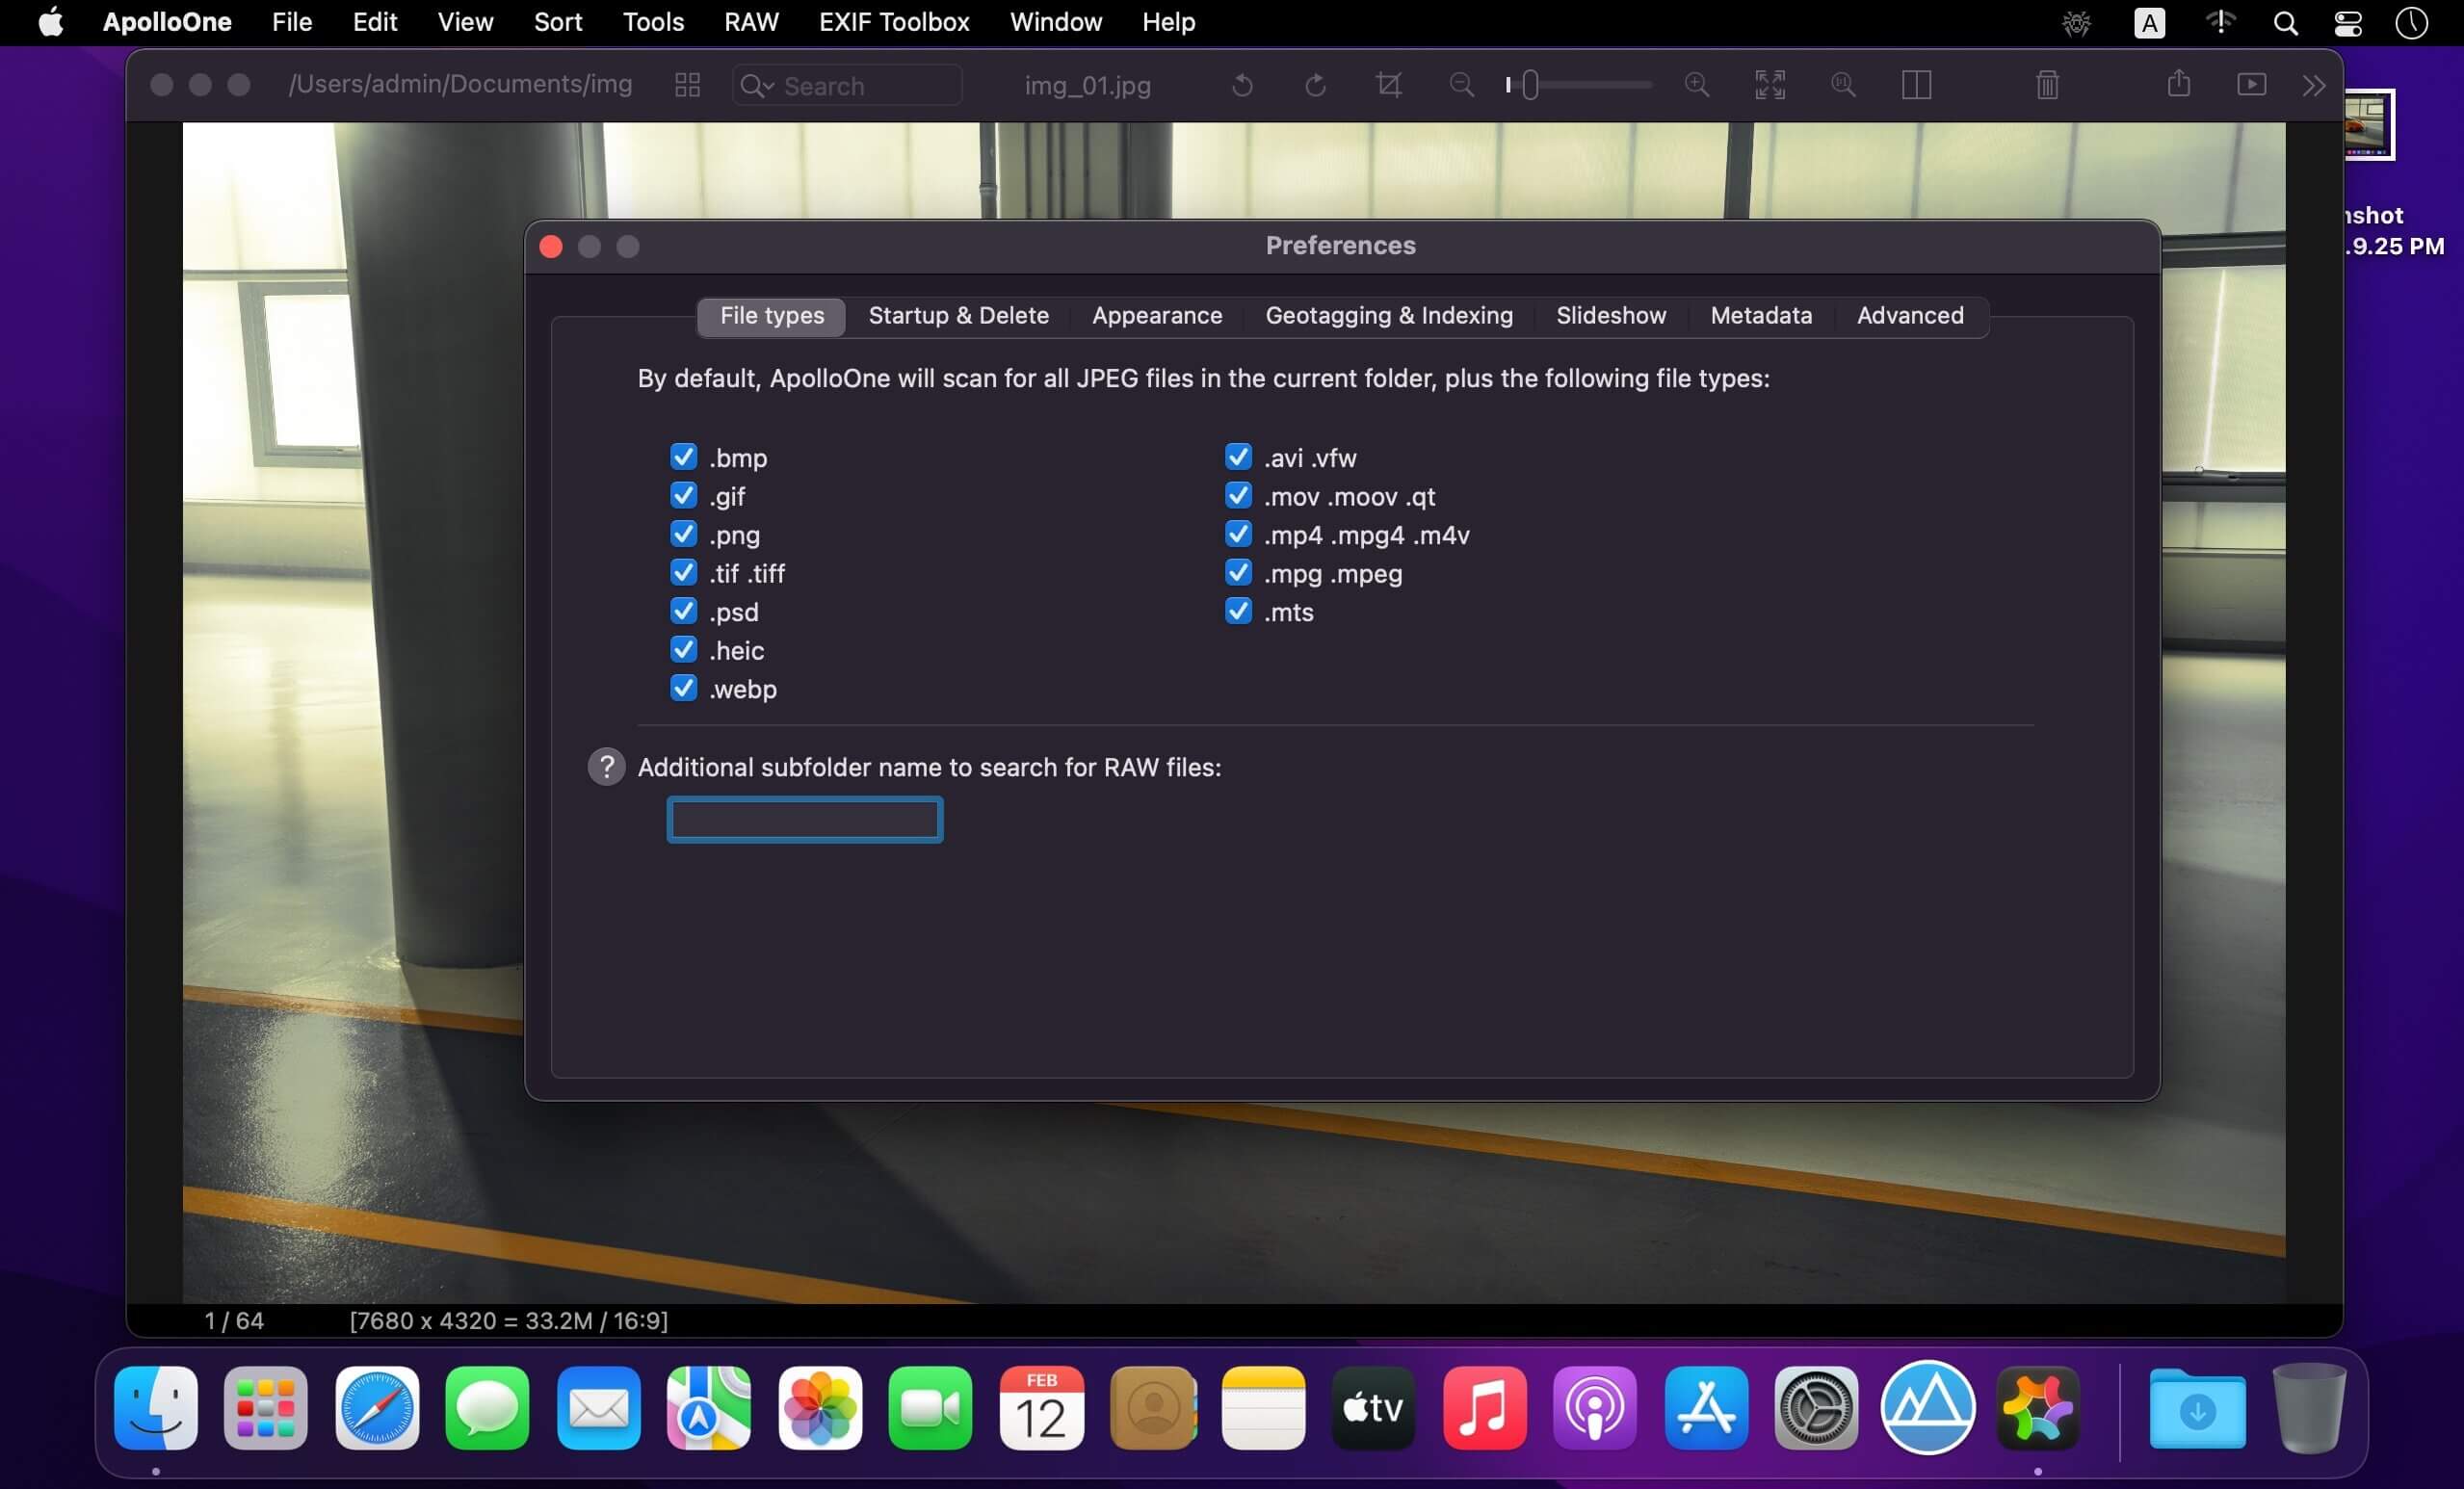Screen dimensions: 2464x1489
Task: Click the RAW subfolder name input field
Action: 805,820
